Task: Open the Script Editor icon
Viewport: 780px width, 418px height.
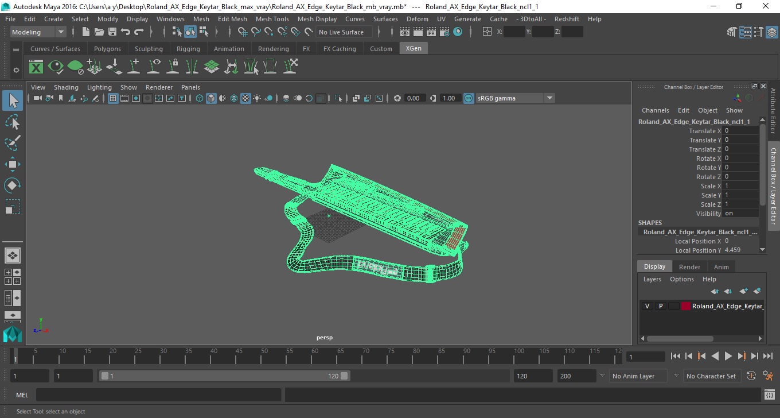Action: pyautogui.click(x=770, y=395)
